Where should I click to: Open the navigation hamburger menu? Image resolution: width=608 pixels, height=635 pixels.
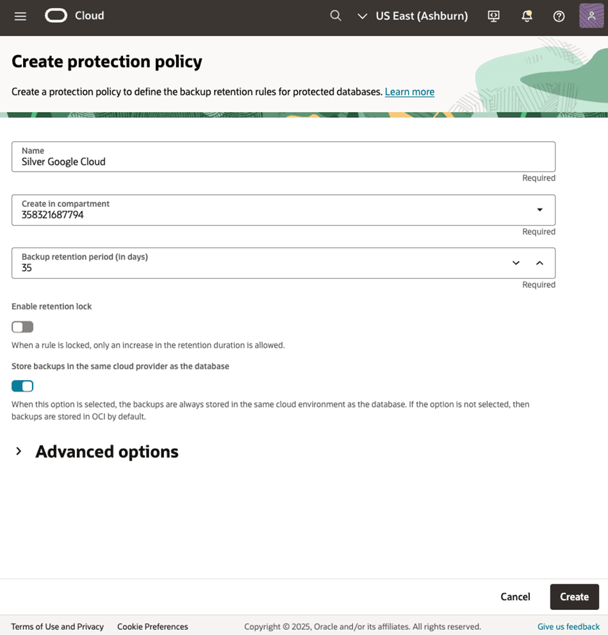[19, 16]
